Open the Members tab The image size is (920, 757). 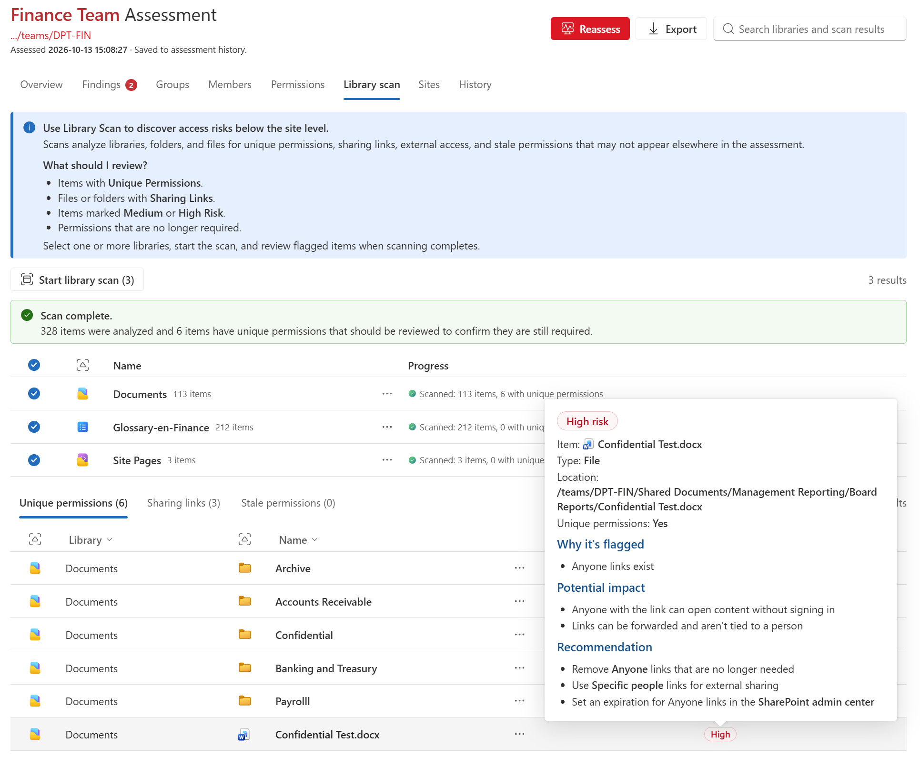pyautogui.click(x=230, y=85)
